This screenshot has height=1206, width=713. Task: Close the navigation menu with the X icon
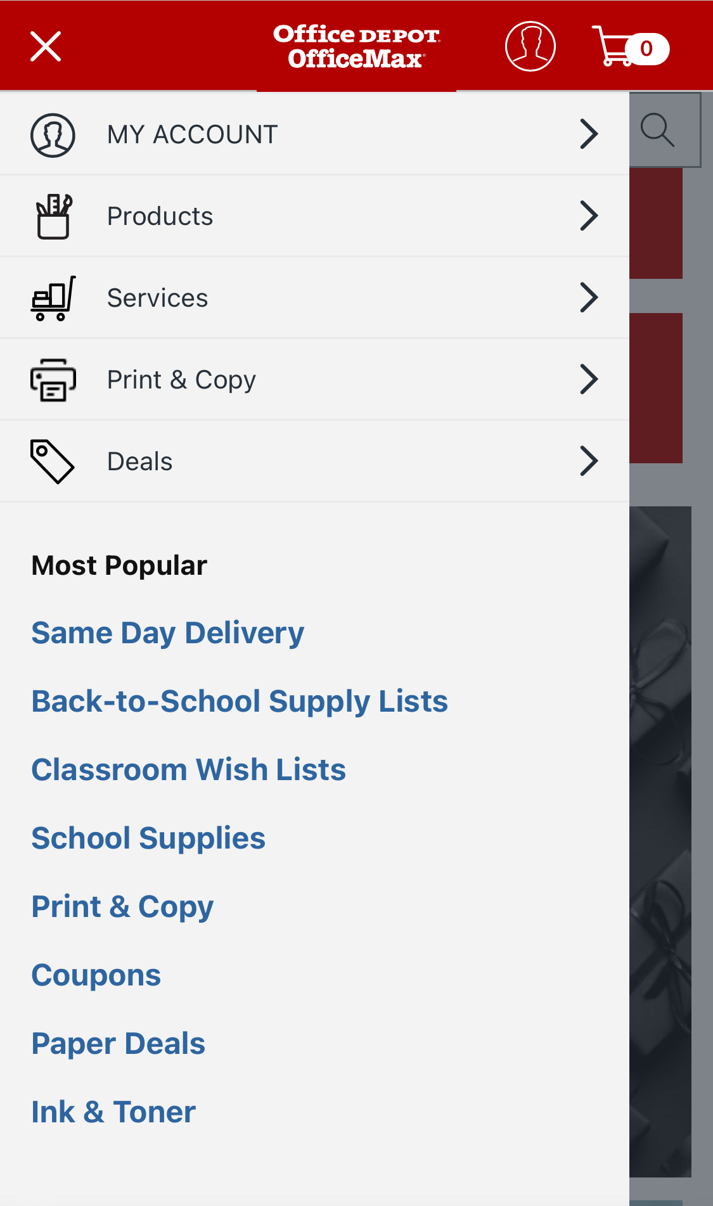tap(46, 46)
